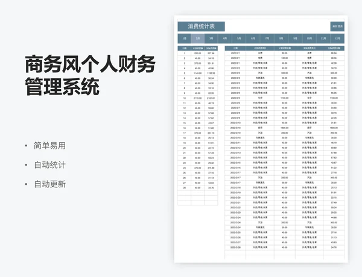Viewport: 362px width, 277px height.
Task: Select day number 15 in the daily summary
Action: click(185, 123)
